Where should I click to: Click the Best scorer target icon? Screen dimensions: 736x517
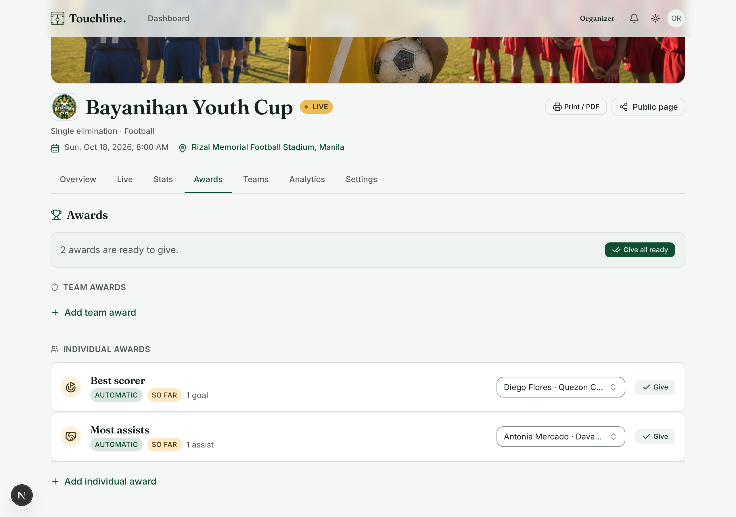pos(70,387)
